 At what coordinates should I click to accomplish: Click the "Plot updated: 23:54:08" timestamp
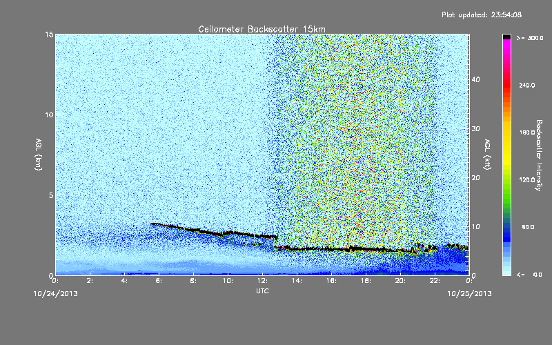tap(482, 14)
